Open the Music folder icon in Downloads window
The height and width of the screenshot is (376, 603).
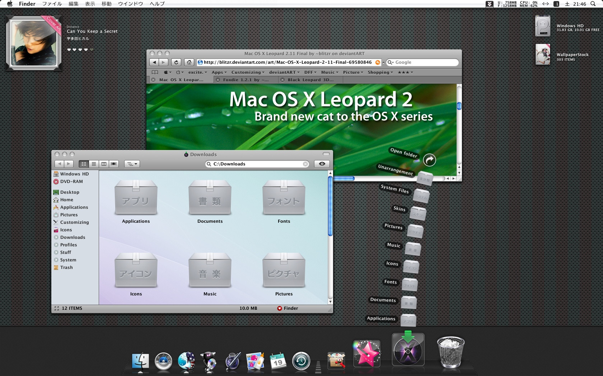pos(210,270)
